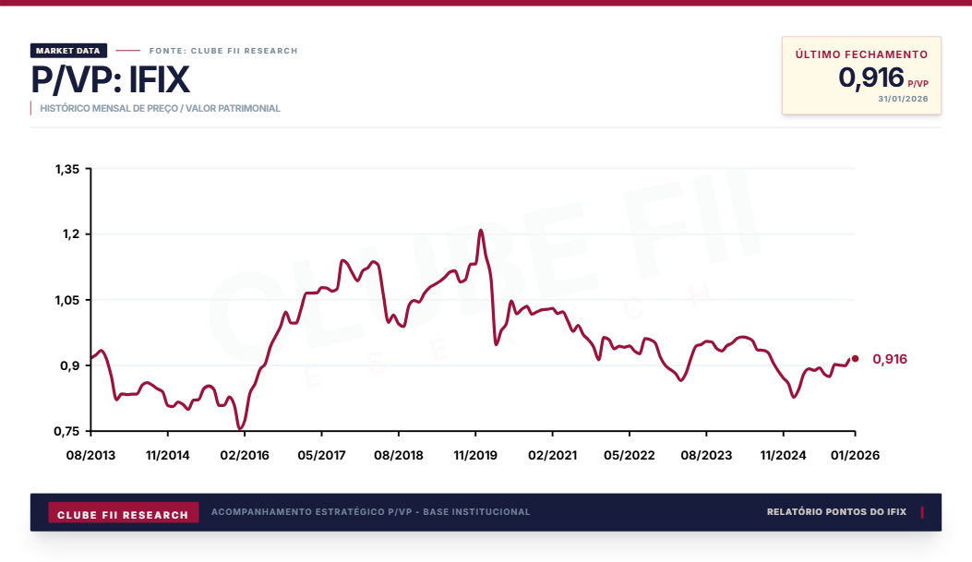The image size is (972, 562).
Task: Select the 08/2013 x-axis tick label
Action: 90,455
